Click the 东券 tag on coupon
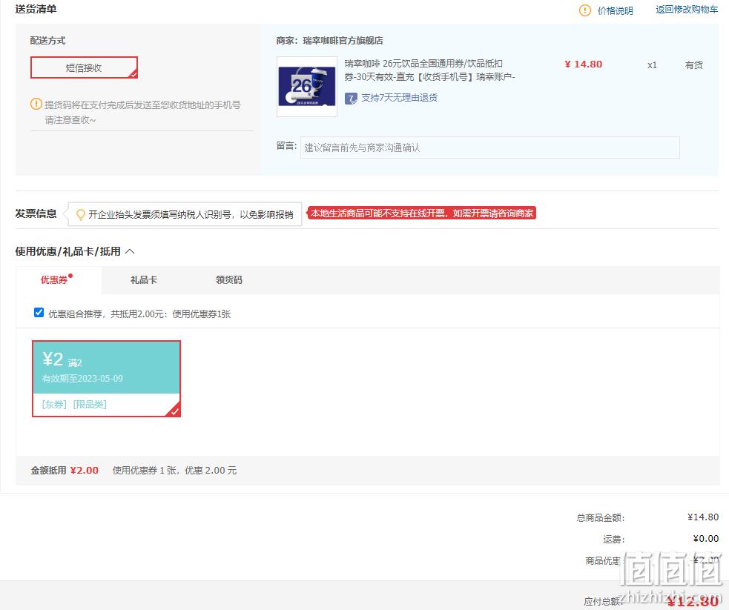Screen dimensions: 729x610 tap(54, 404)
